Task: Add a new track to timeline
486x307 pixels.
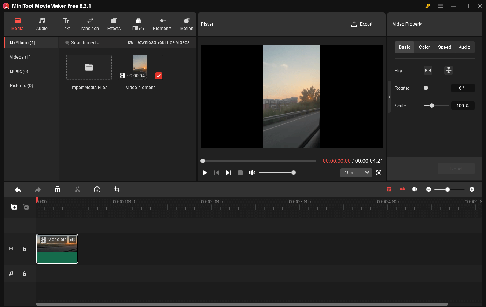Action: (14, 207)
